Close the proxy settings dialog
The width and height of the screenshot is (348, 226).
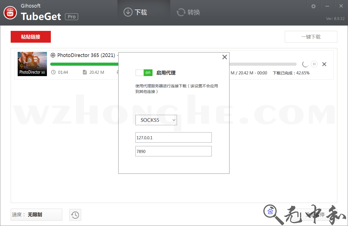[x=224, y=57]
